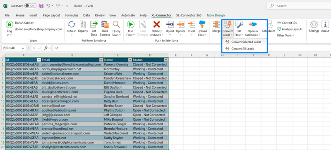Screen dimensions: 331x150
Task: Expand the Name Box dropdown arrow
Action: tap(23, 48)
